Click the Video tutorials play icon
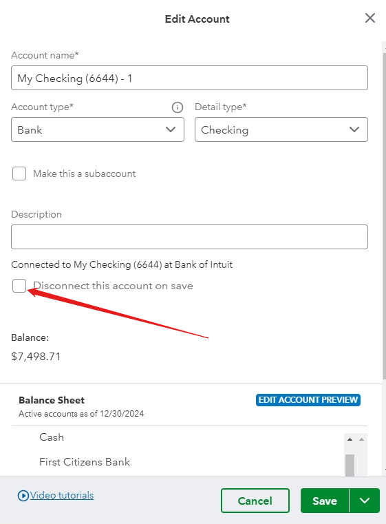 coord(23,495)
